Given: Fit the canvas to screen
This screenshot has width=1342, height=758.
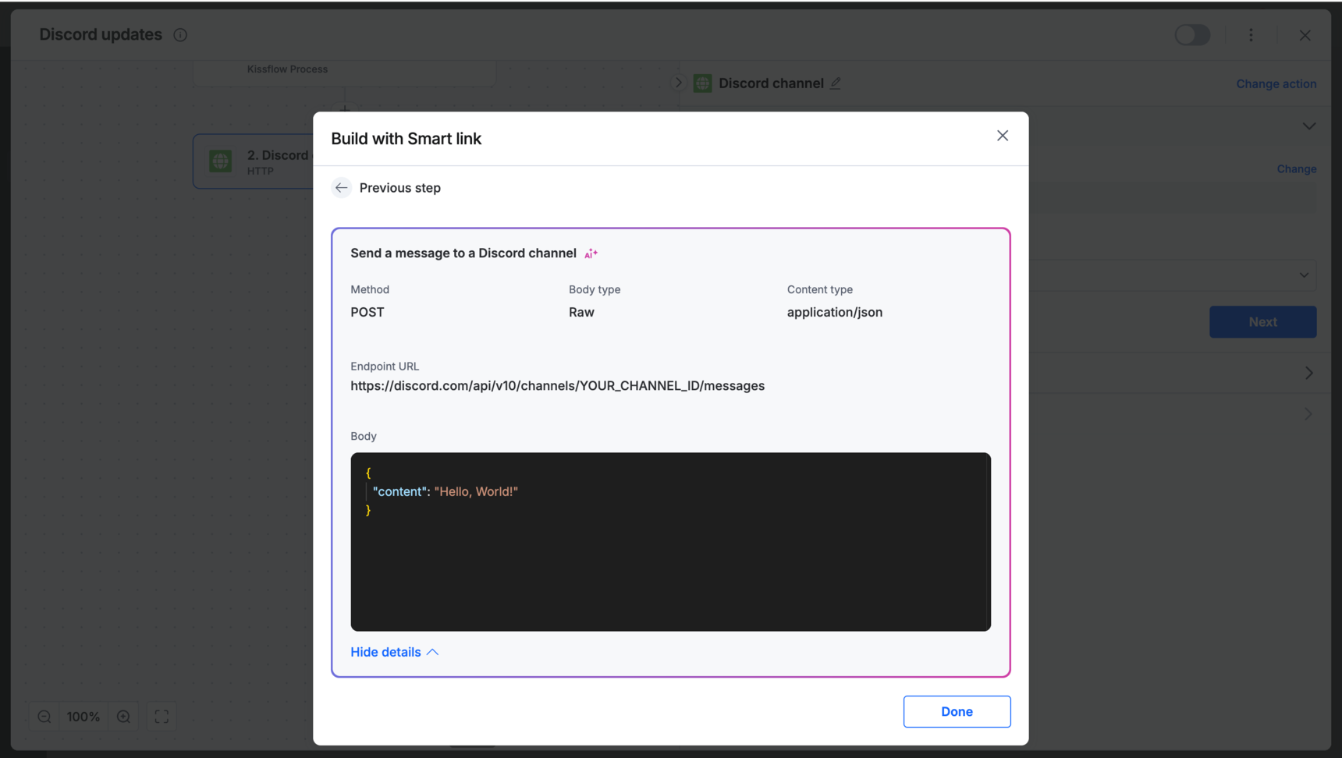Looking at the screenshot, I should click(x=162, y=717).
